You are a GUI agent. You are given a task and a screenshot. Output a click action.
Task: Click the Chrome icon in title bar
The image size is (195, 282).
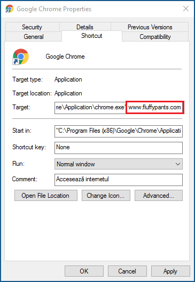pos(10,9)
